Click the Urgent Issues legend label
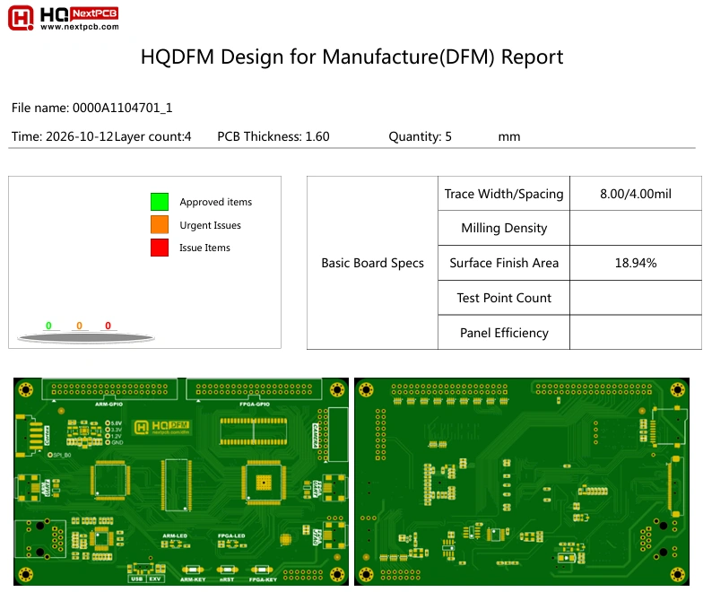The width and height of the screenshot is (703, 592). (210, 225)
